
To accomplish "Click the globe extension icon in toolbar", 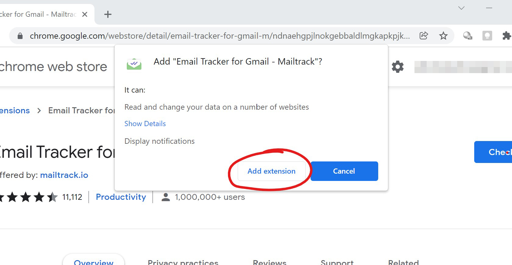I will 468,36.
